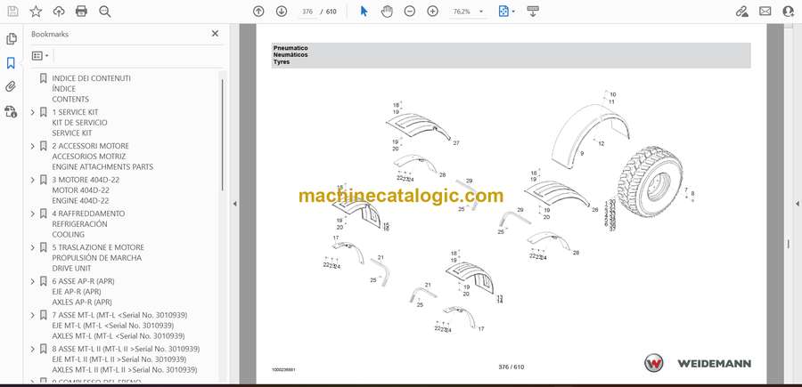
Task: Activate the Selection arrow tool
Action: pos(364,12)
